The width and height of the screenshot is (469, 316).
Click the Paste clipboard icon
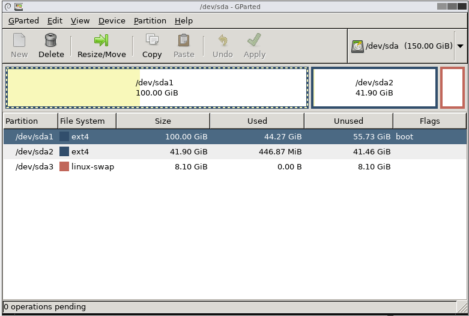point(184,40)
